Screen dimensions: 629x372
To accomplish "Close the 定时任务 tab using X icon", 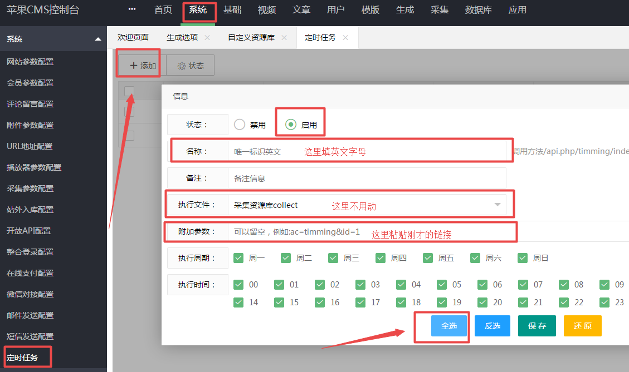I will click(345, 38).
